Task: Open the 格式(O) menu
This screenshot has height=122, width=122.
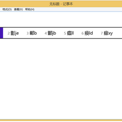Action: click(7, 9)
